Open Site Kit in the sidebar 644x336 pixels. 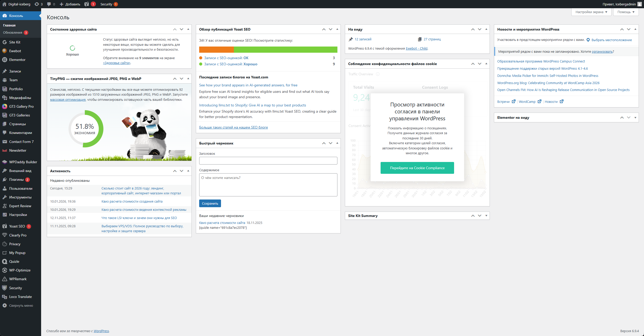[x=15, y=42]
